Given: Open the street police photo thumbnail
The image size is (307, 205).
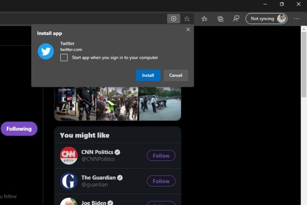Looking at the screenshot, I should [160, 104].
